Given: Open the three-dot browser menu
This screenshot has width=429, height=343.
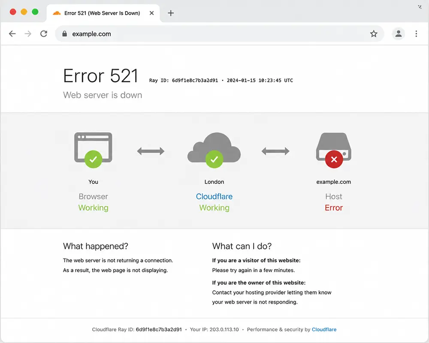Looking at the screenshot, I should point(416,33).
